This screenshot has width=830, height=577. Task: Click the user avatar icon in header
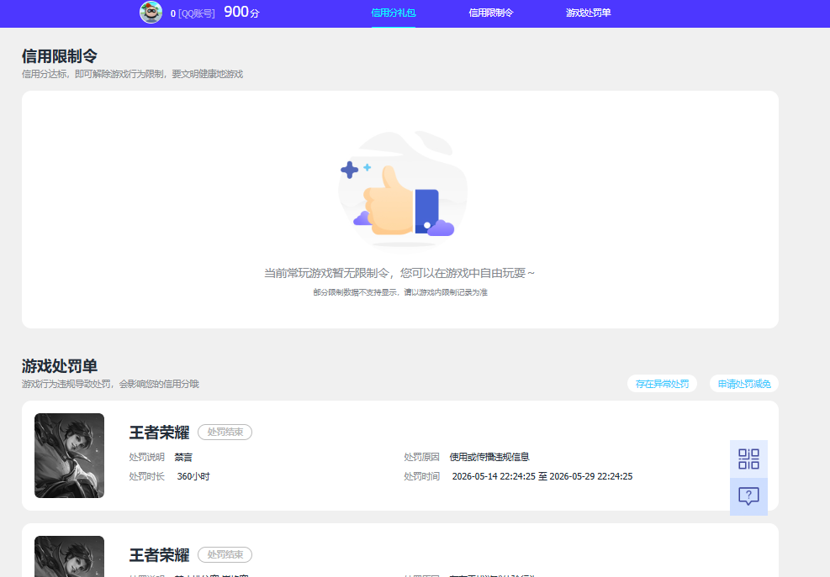[151, 12]
